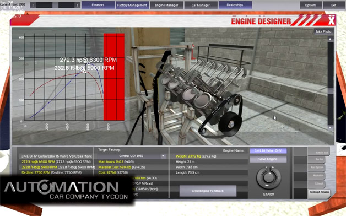Close the Engine Designer window
346x216 pixels.
[x=331, y=21]
